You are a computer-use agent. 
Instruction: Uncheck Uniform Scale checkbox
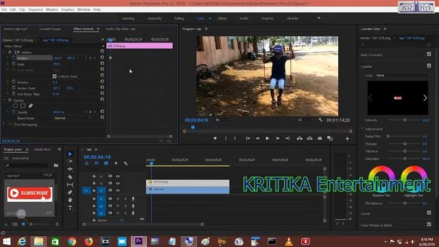[x=55, y=76]
